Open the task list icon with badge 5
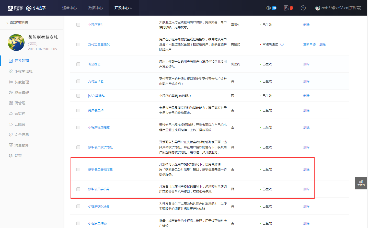 (286, 8)
